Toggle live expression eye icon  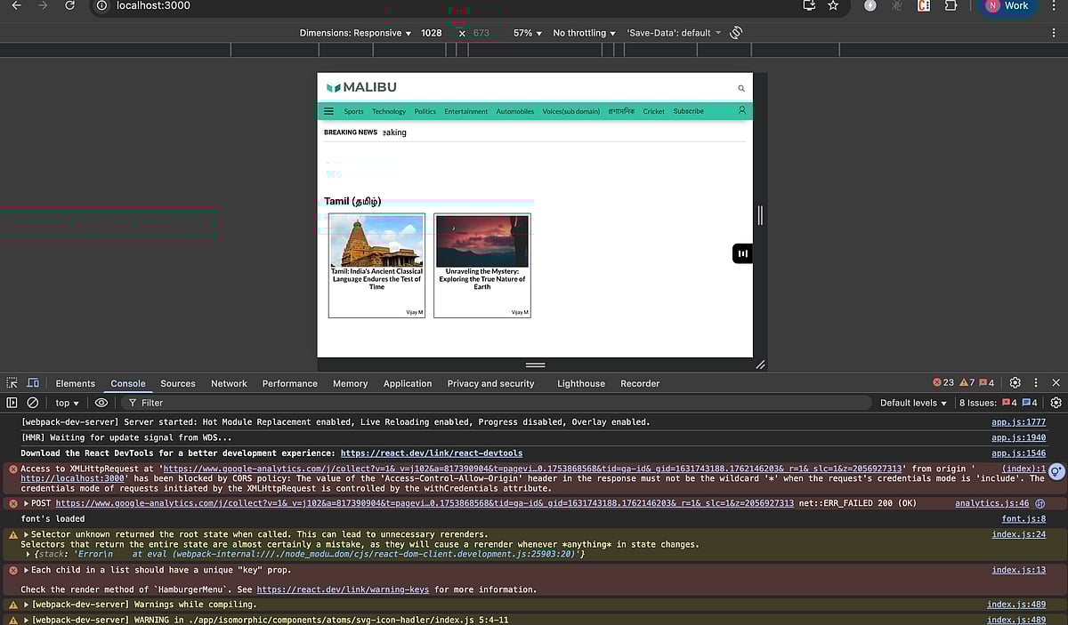101,403
